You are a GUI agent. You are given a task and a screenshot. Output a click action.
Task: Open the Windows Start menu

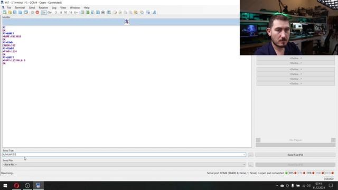(5, 185)
